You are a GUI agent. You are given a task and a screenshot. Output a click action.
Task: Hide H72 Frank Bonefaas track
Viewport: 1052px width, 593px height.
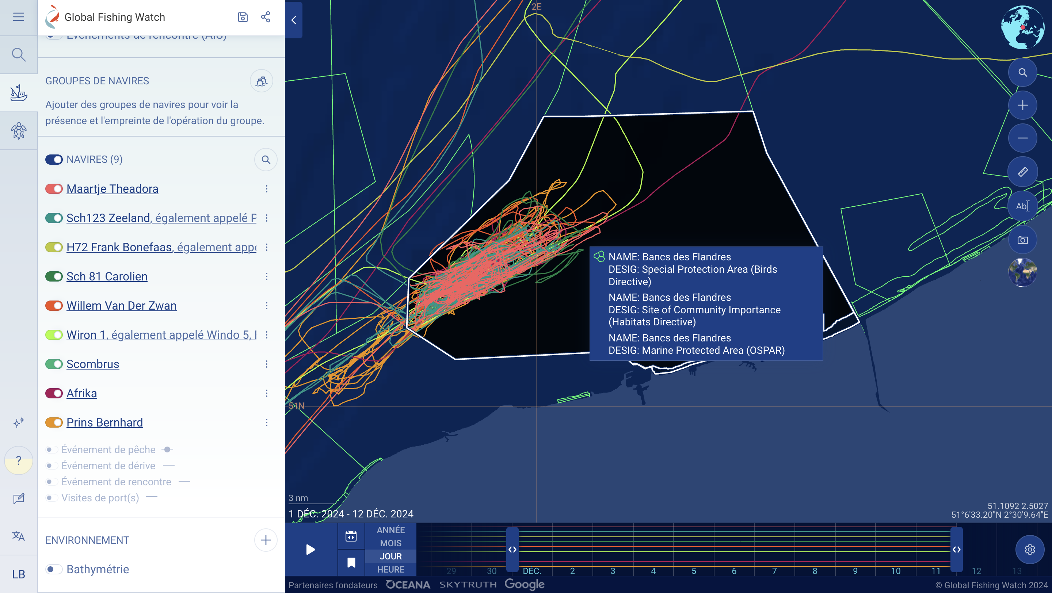[54, 247]
